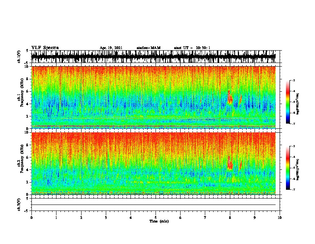Viewport: 315px width, 244px height.
Task: Click the "ch.3(V)" axis label
Action: coord(19,205)
